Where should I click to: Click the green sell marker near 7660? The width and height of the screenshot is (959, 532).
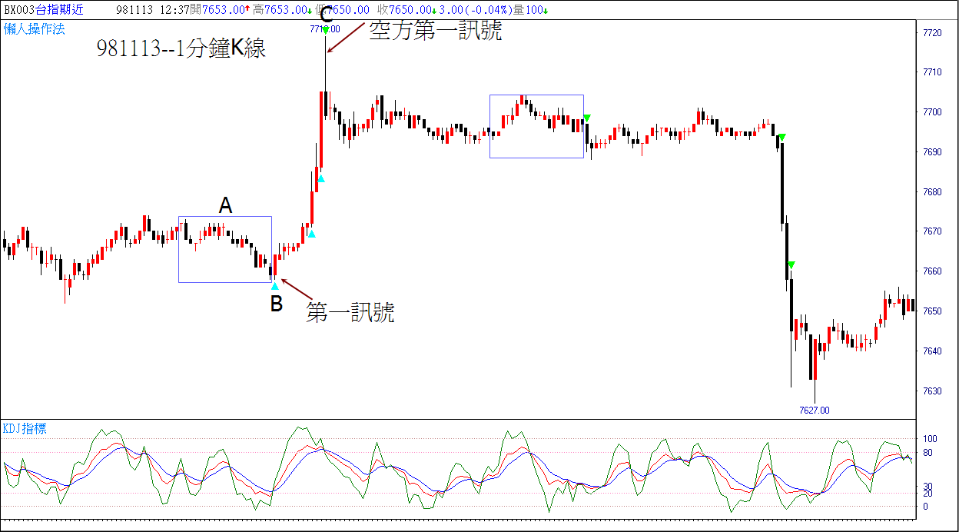point(791,265)
